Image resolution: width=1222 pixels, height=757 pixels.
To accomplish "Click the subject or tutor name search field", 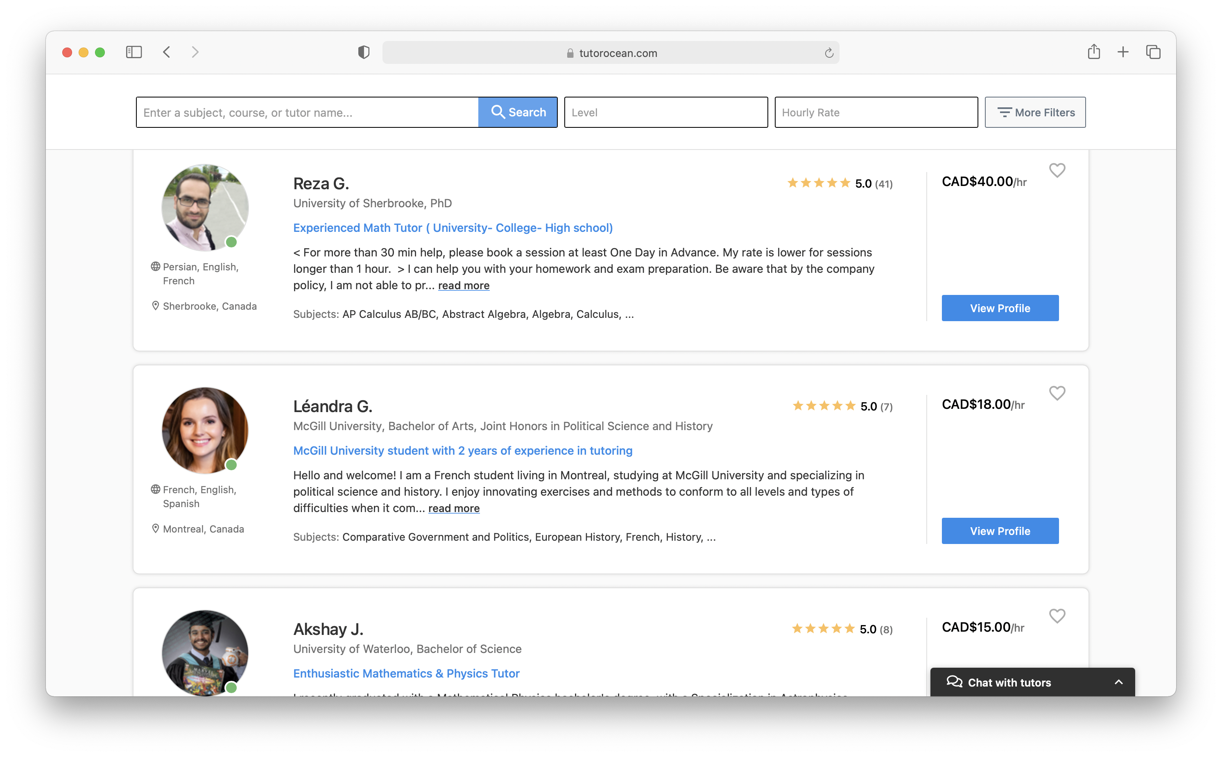I will 307,112.
